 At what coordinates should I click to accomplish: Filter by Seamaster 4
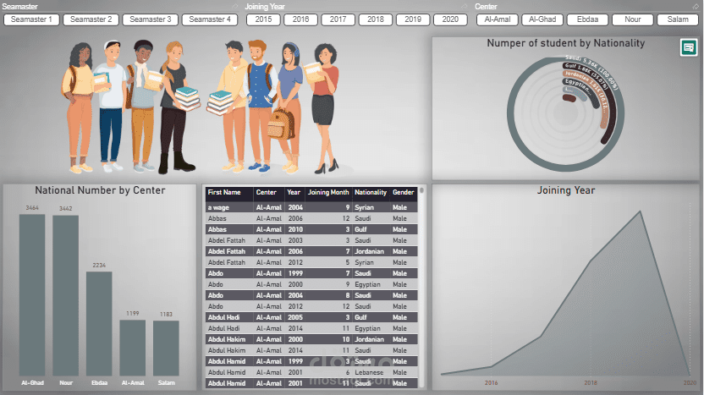tap(210, 19)
